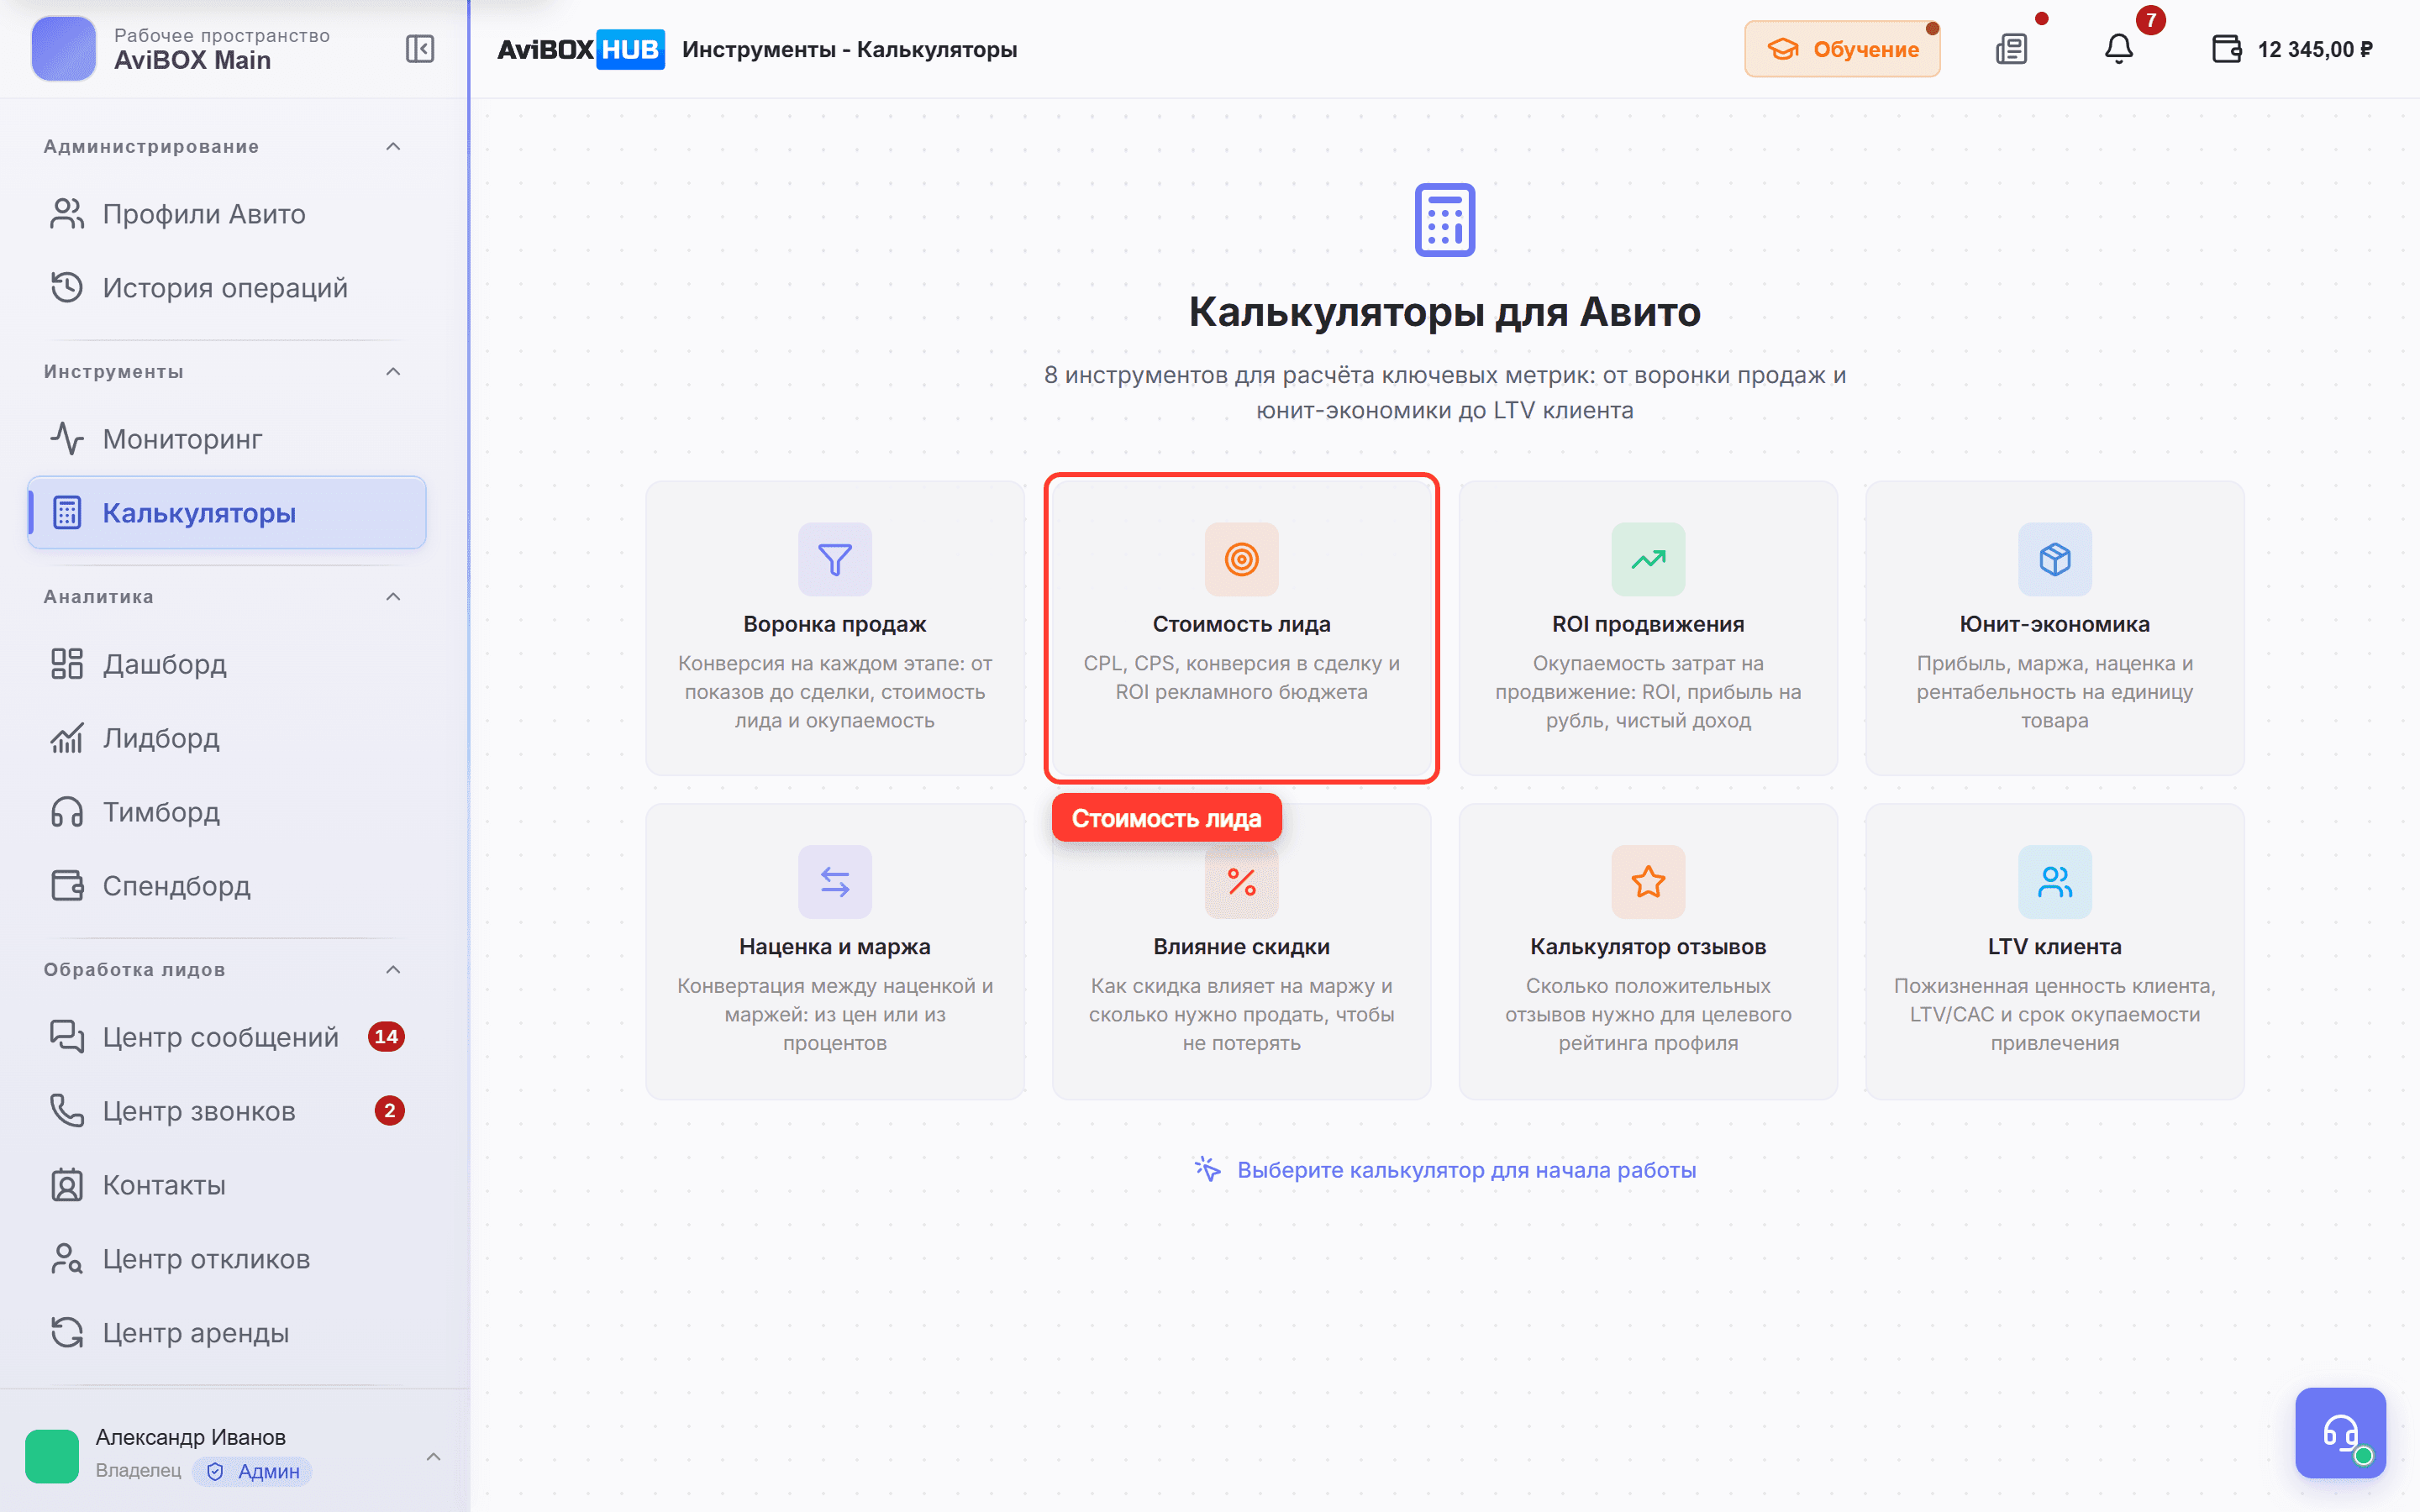Click the wallet balance 12 345,00 ₽

point(2291,49)
